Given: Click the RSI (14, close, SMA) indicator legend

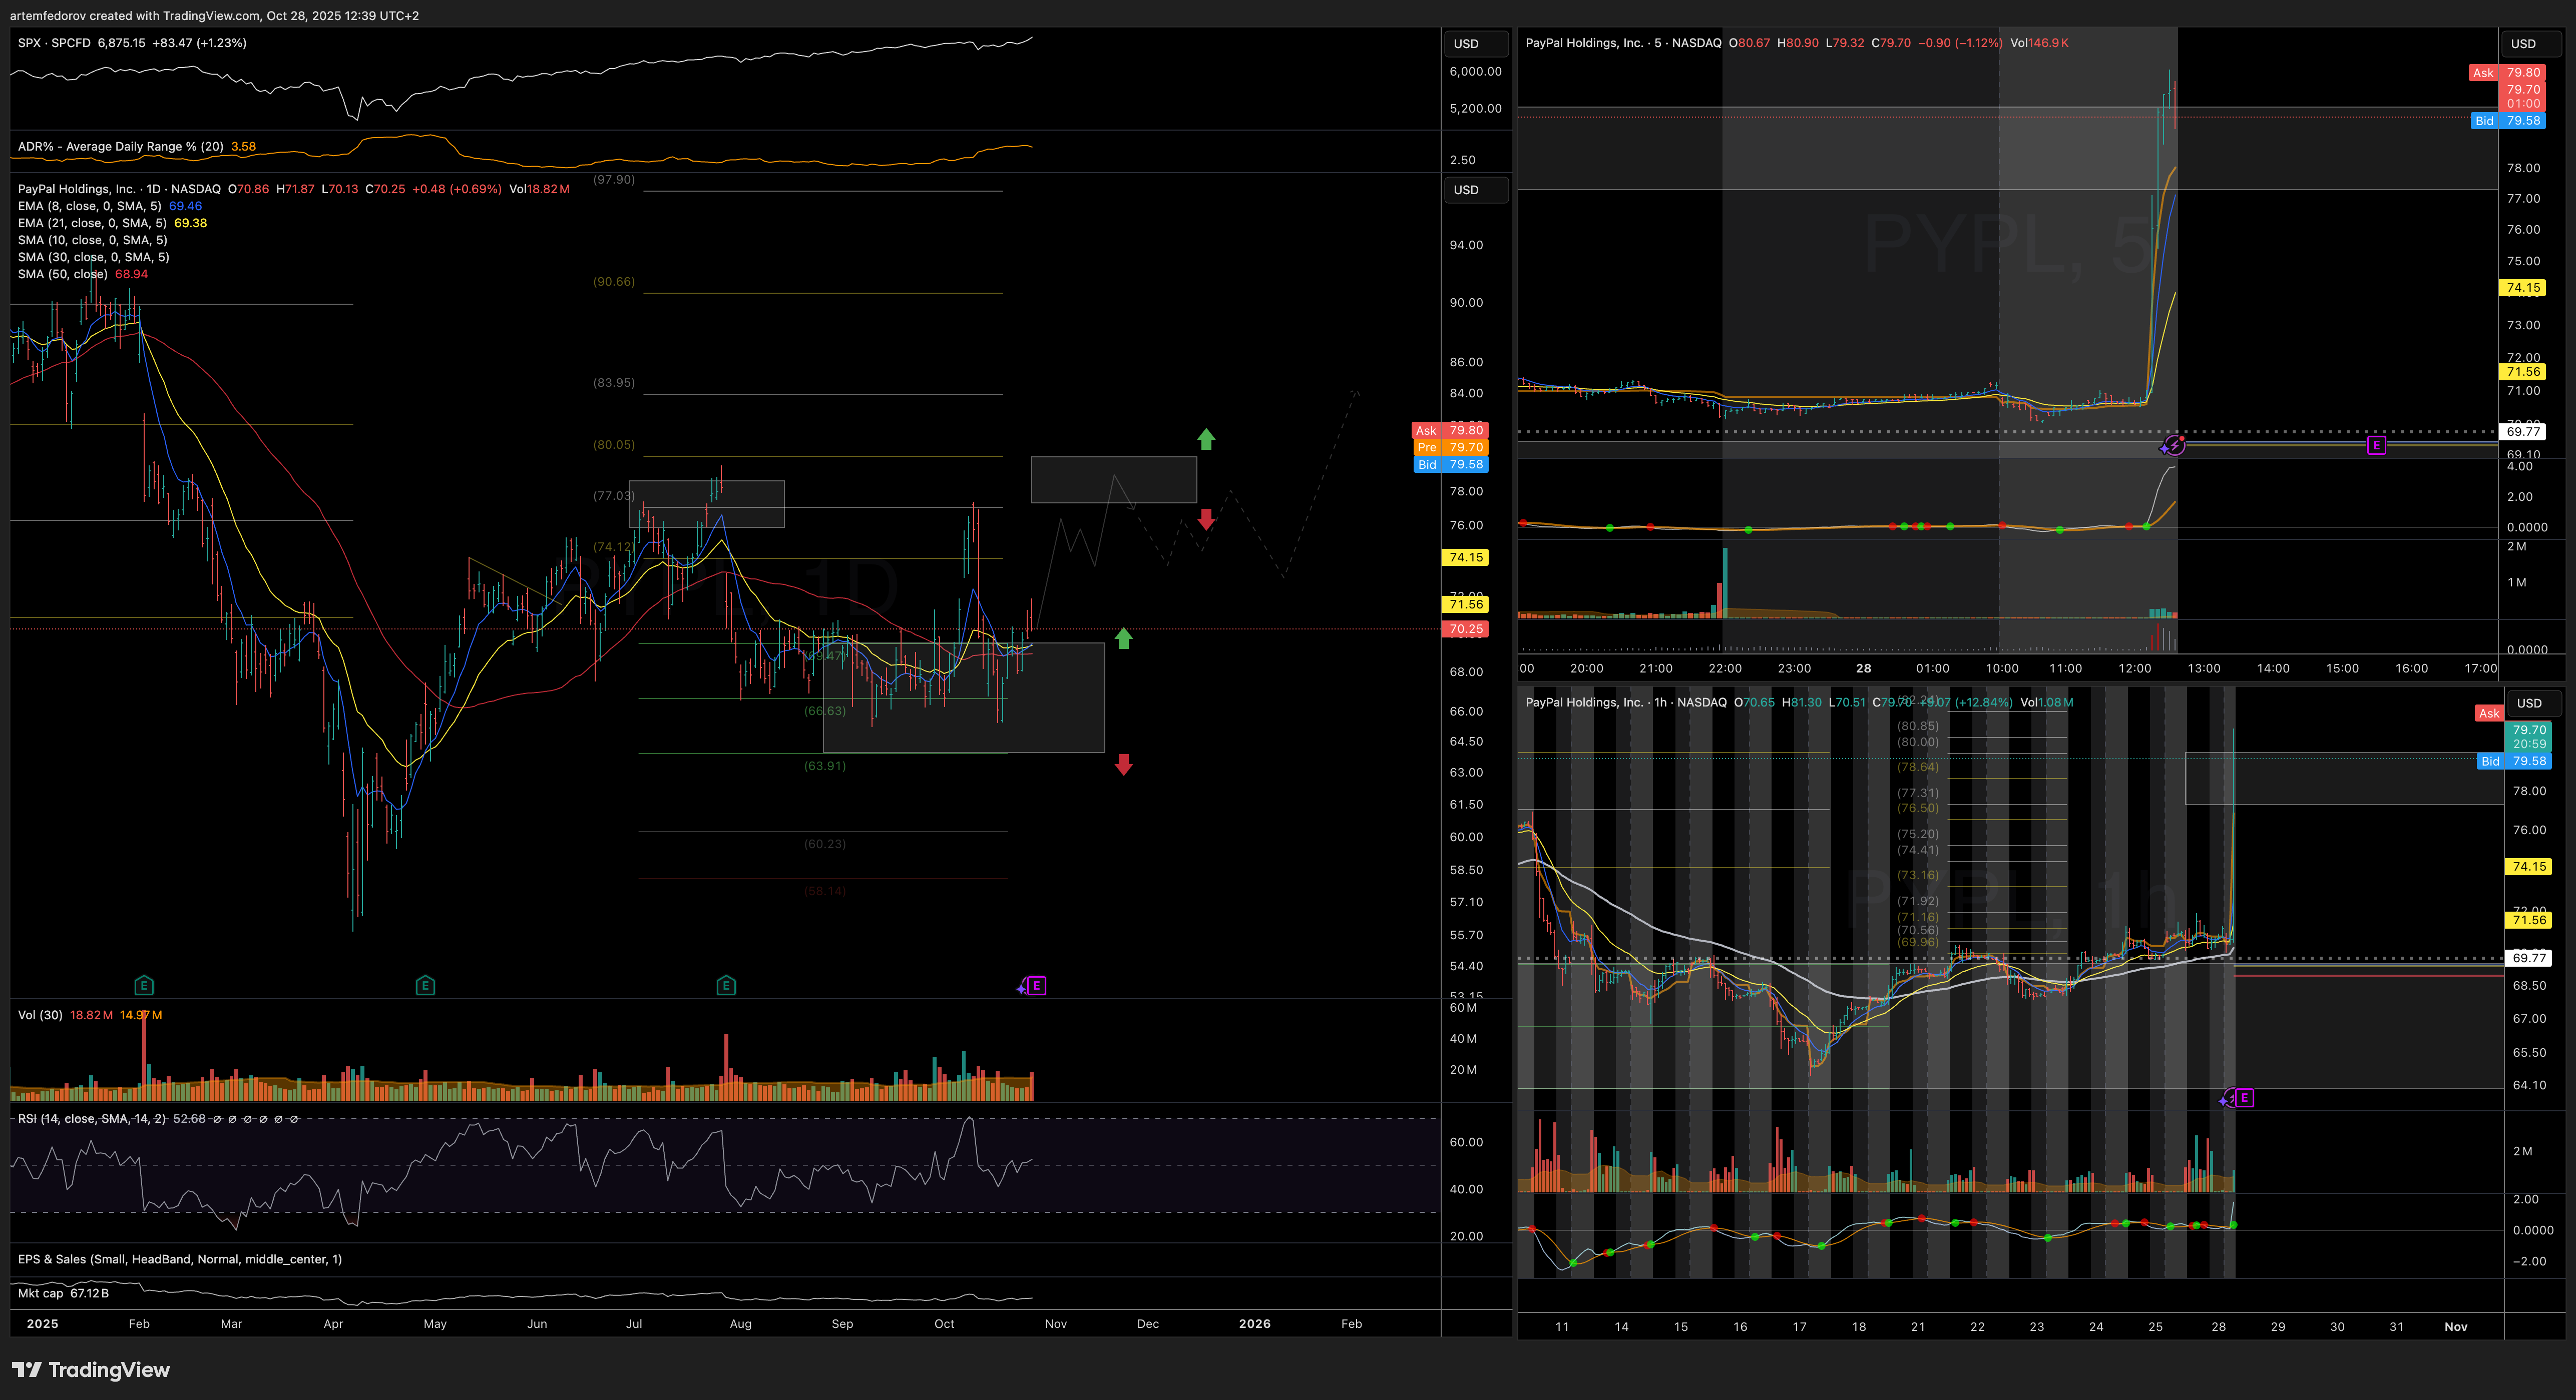Looking at the screenshot, I should (92, 1118).
